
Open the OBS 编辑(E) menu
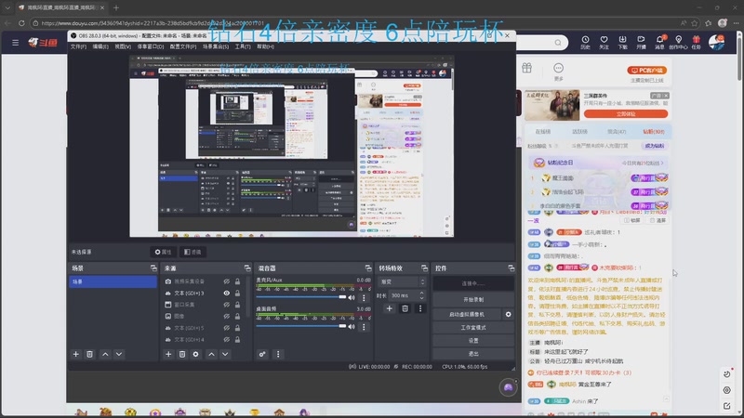(x=100, y=46)
